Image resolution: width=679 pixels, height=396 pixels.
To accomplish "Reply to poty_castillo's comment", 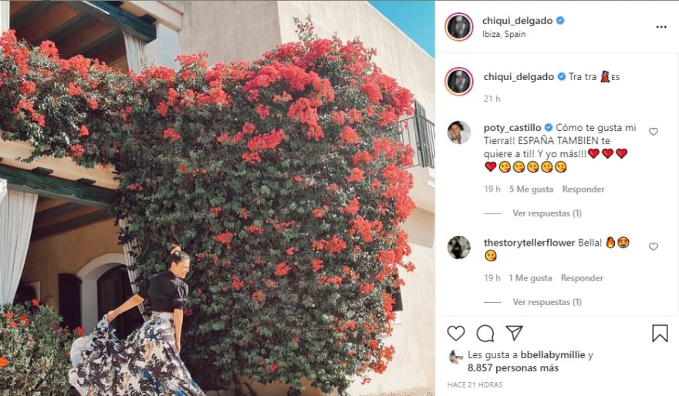I will click(x=583, y=189).
